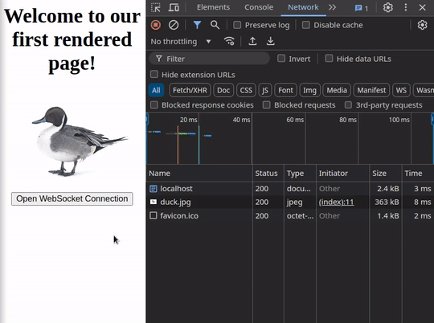Open DevTools settings gear in top bar
The image size is (434, 323).
point(387,7)
